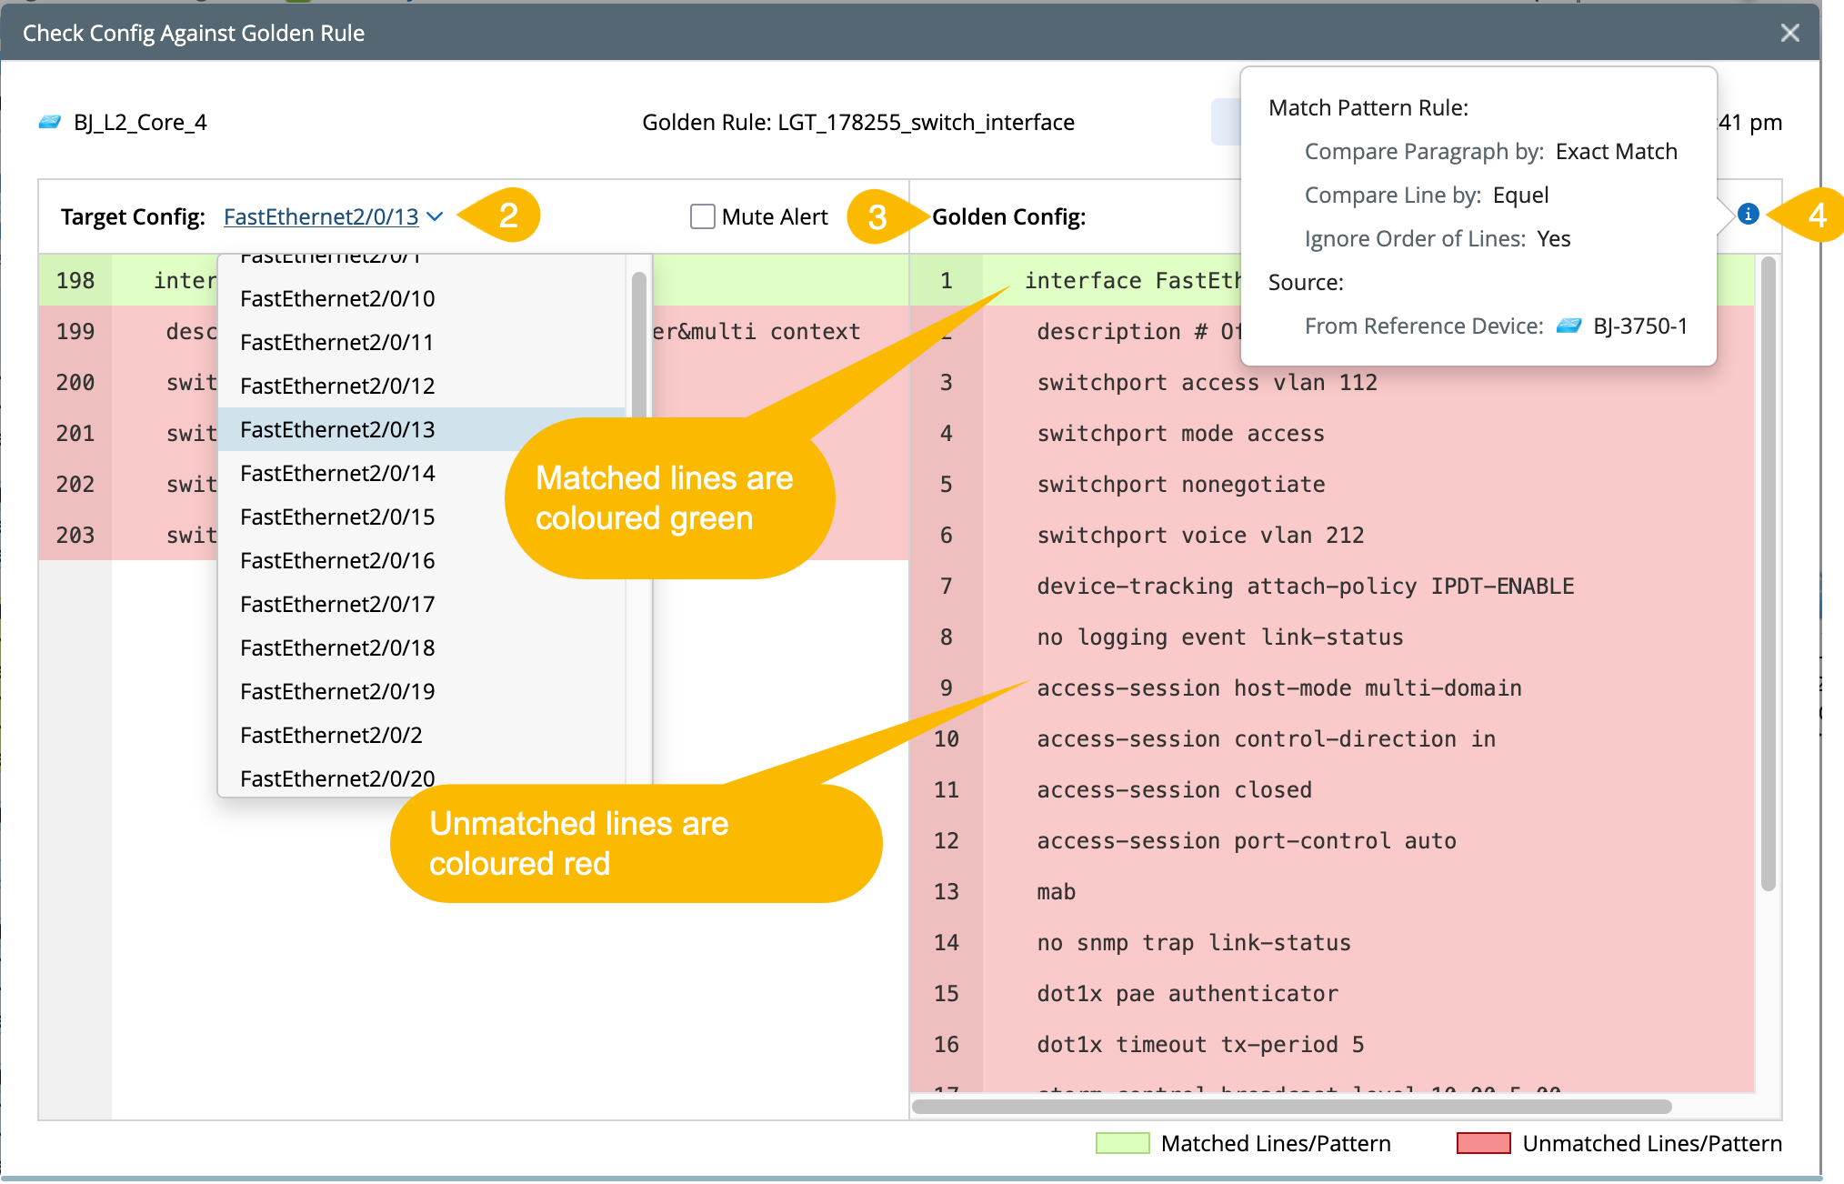
Task: Pick FastEthernet2/0/17 interface option
Action: tap(337, 604)
